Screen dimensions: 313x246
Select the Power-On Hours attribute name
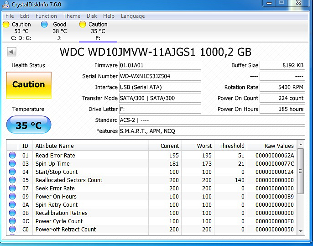tap(56, 196)
